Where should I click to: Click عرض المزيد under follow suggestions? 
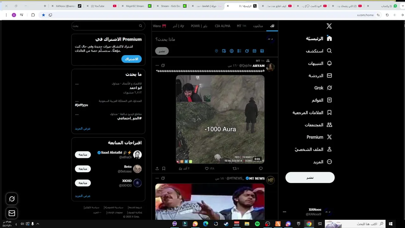(x=83, y=196)
